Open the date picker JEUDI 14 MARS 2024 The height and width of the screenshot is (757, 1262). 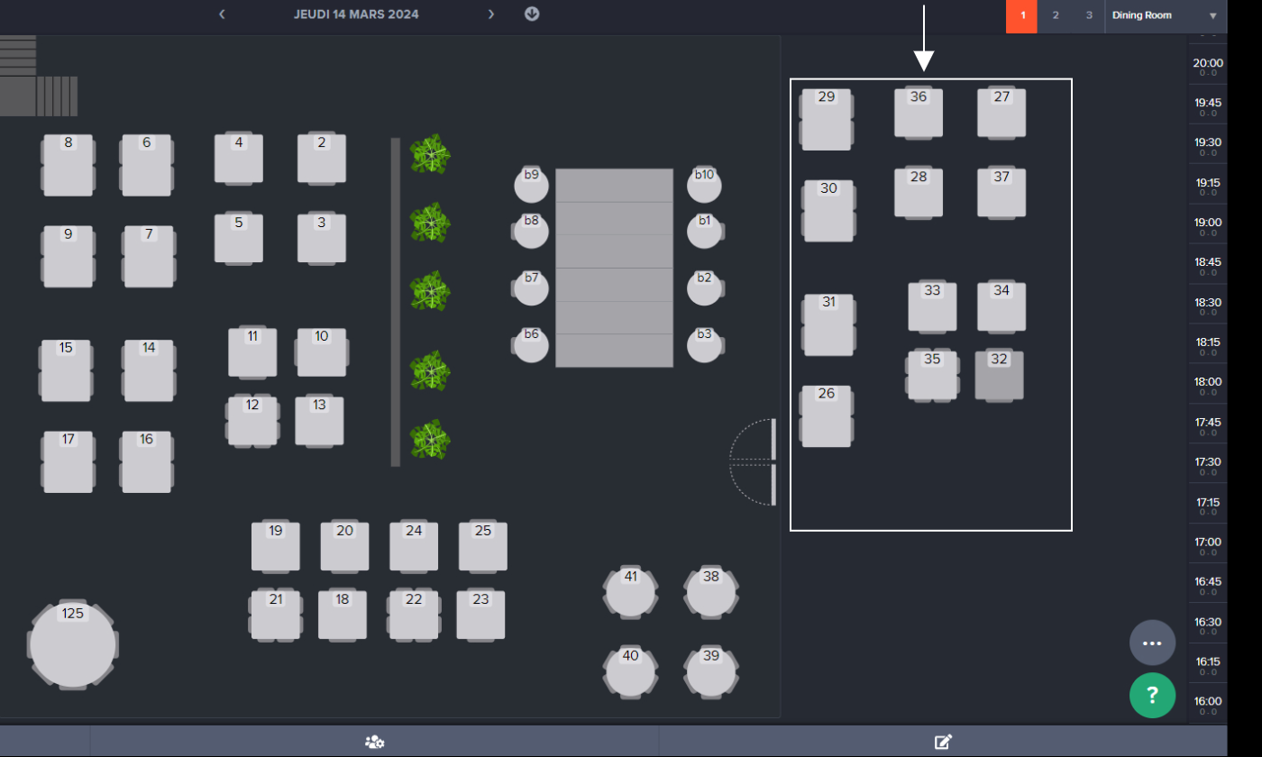coord(356,14)
